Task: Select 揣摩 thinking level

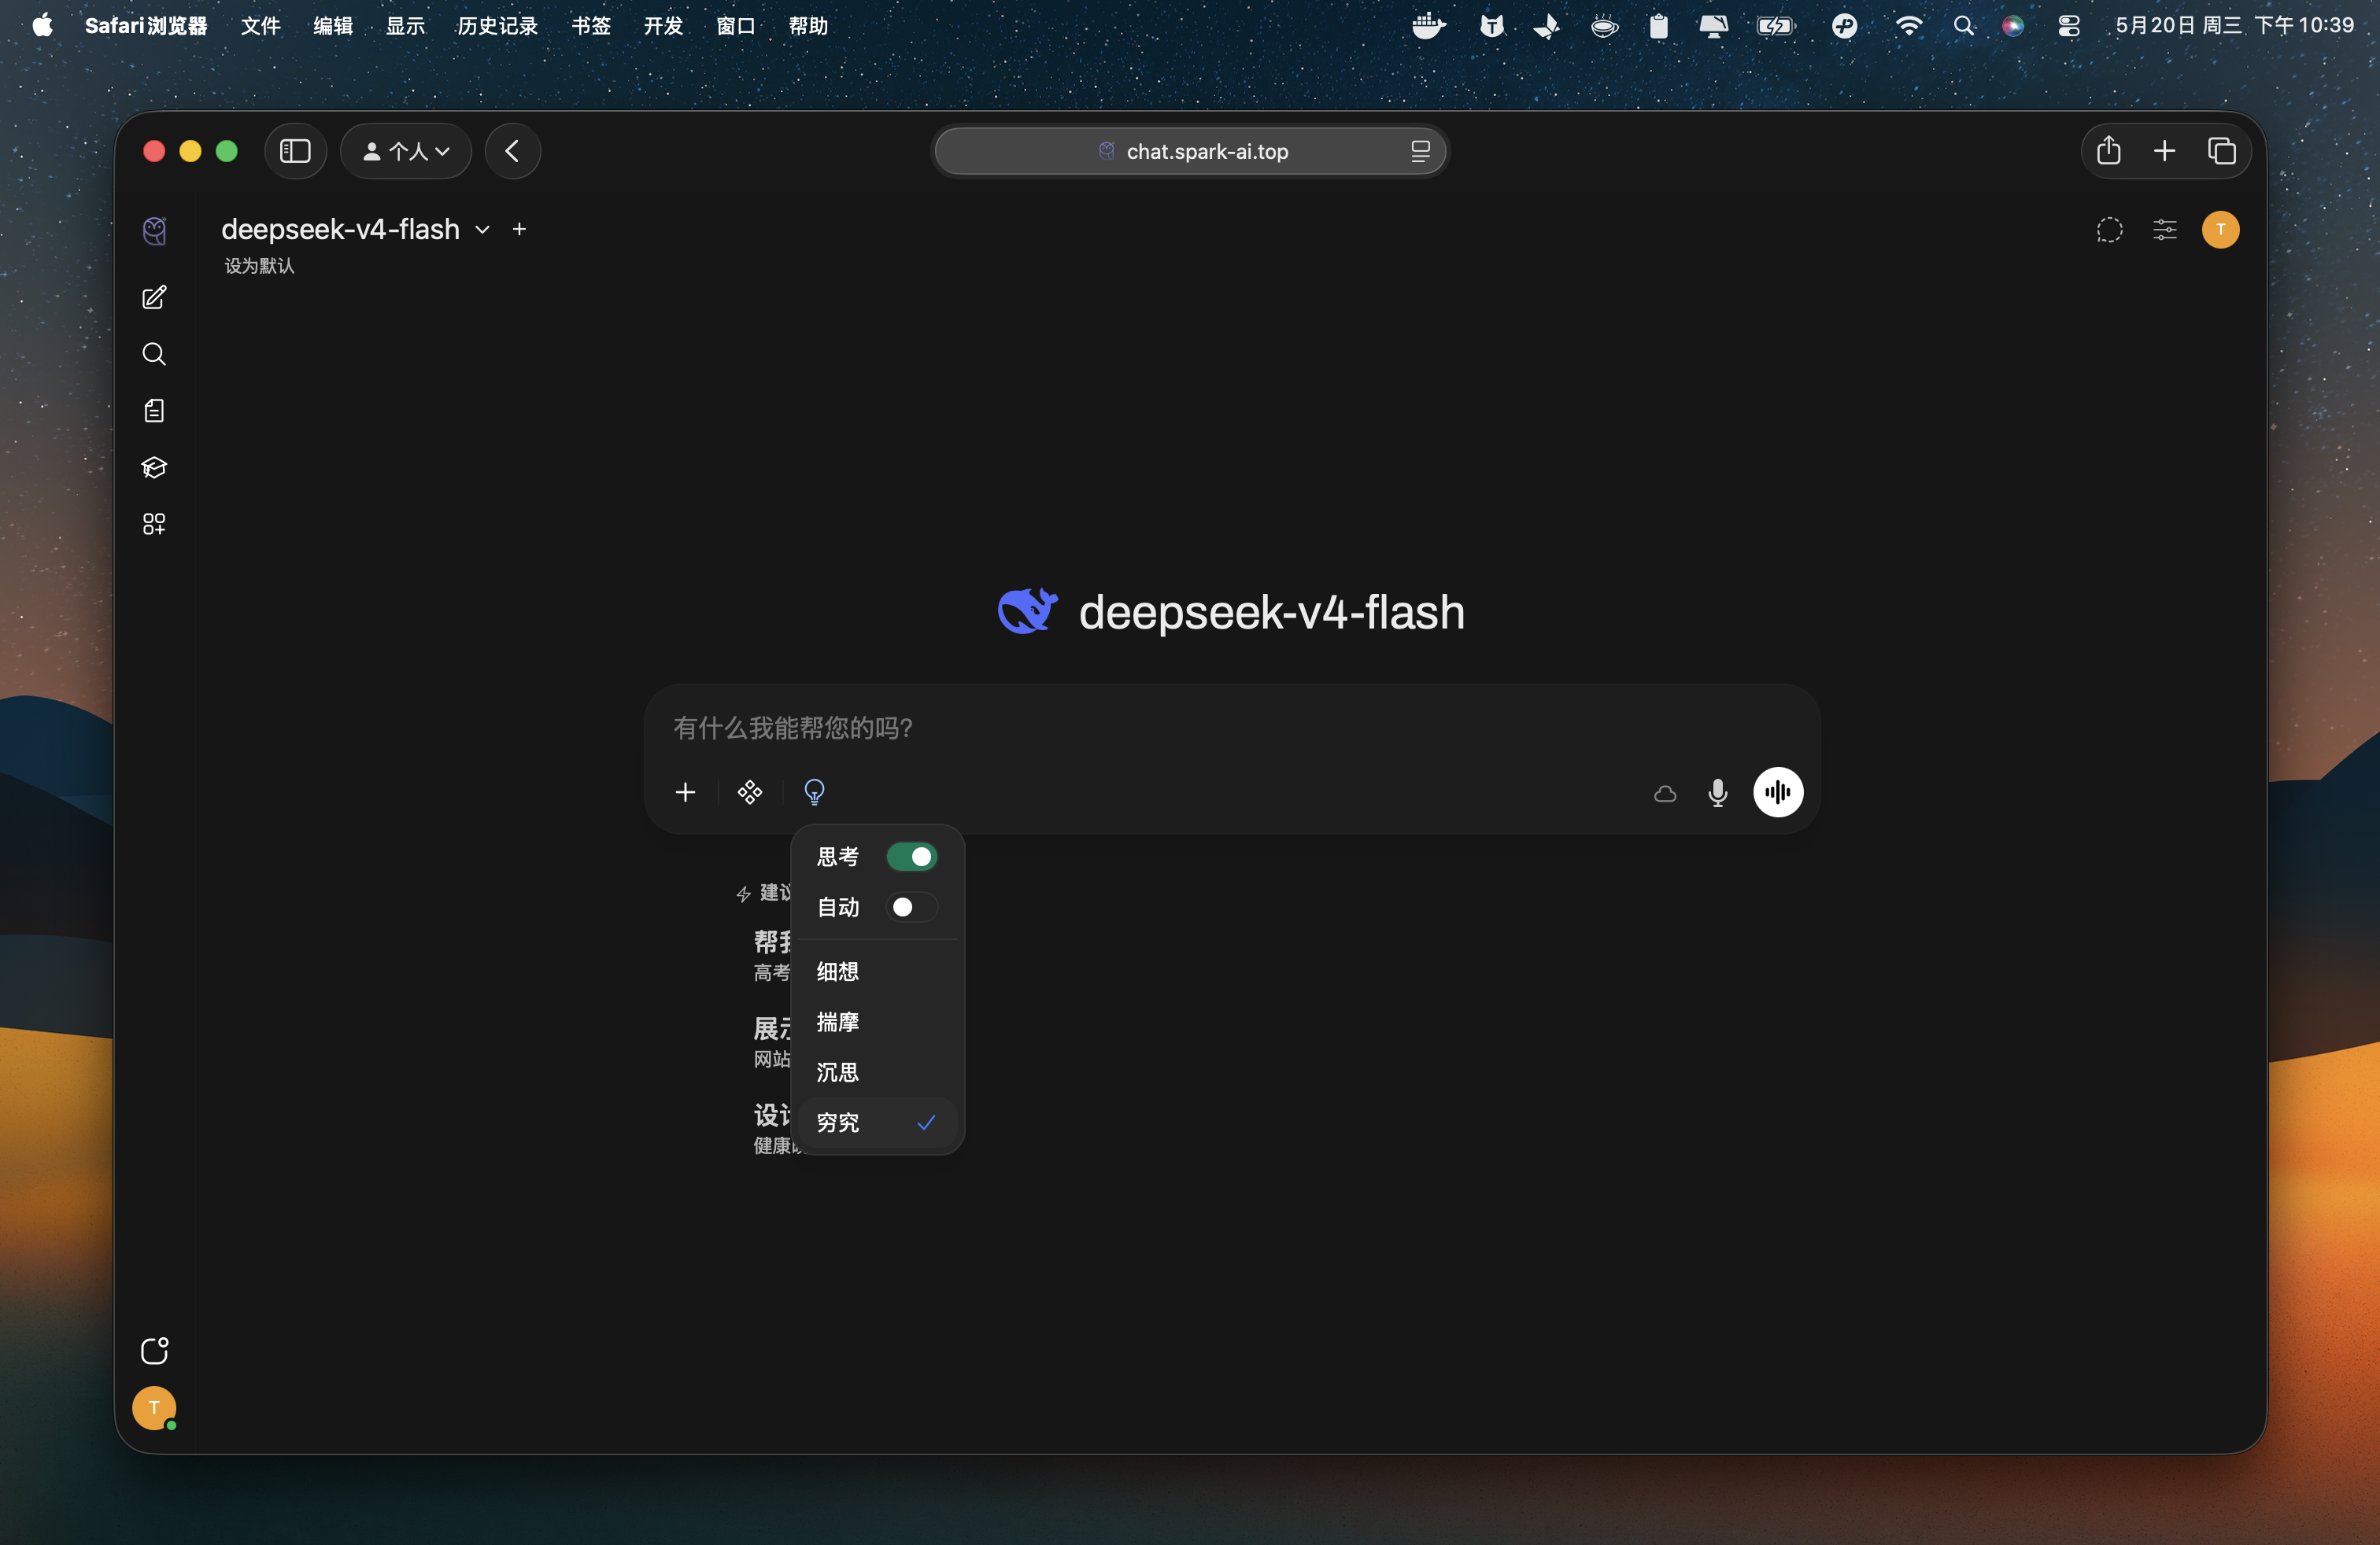Action: pyautogui.click(x=878, y=1021)
